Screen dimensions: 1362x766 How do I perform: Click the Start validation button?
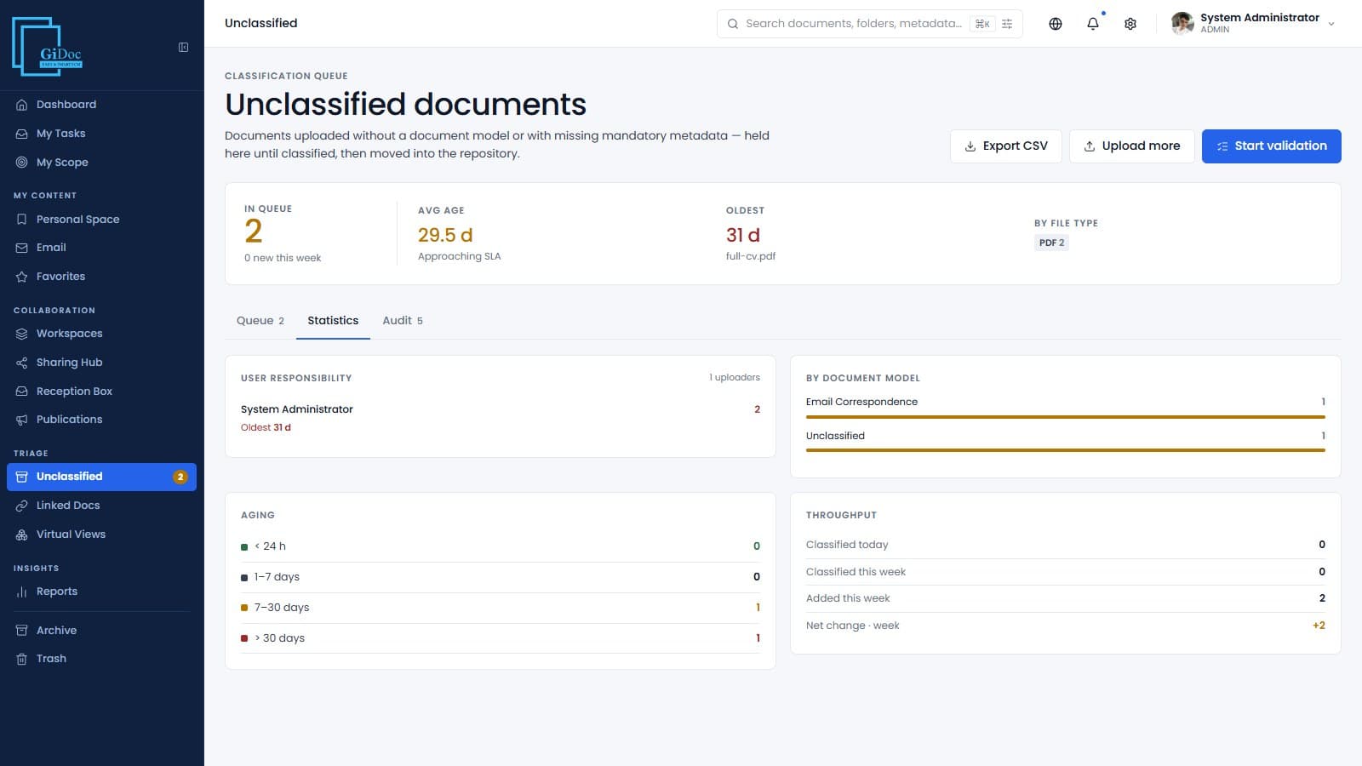pyautogui.click(x=1271, y=146)
